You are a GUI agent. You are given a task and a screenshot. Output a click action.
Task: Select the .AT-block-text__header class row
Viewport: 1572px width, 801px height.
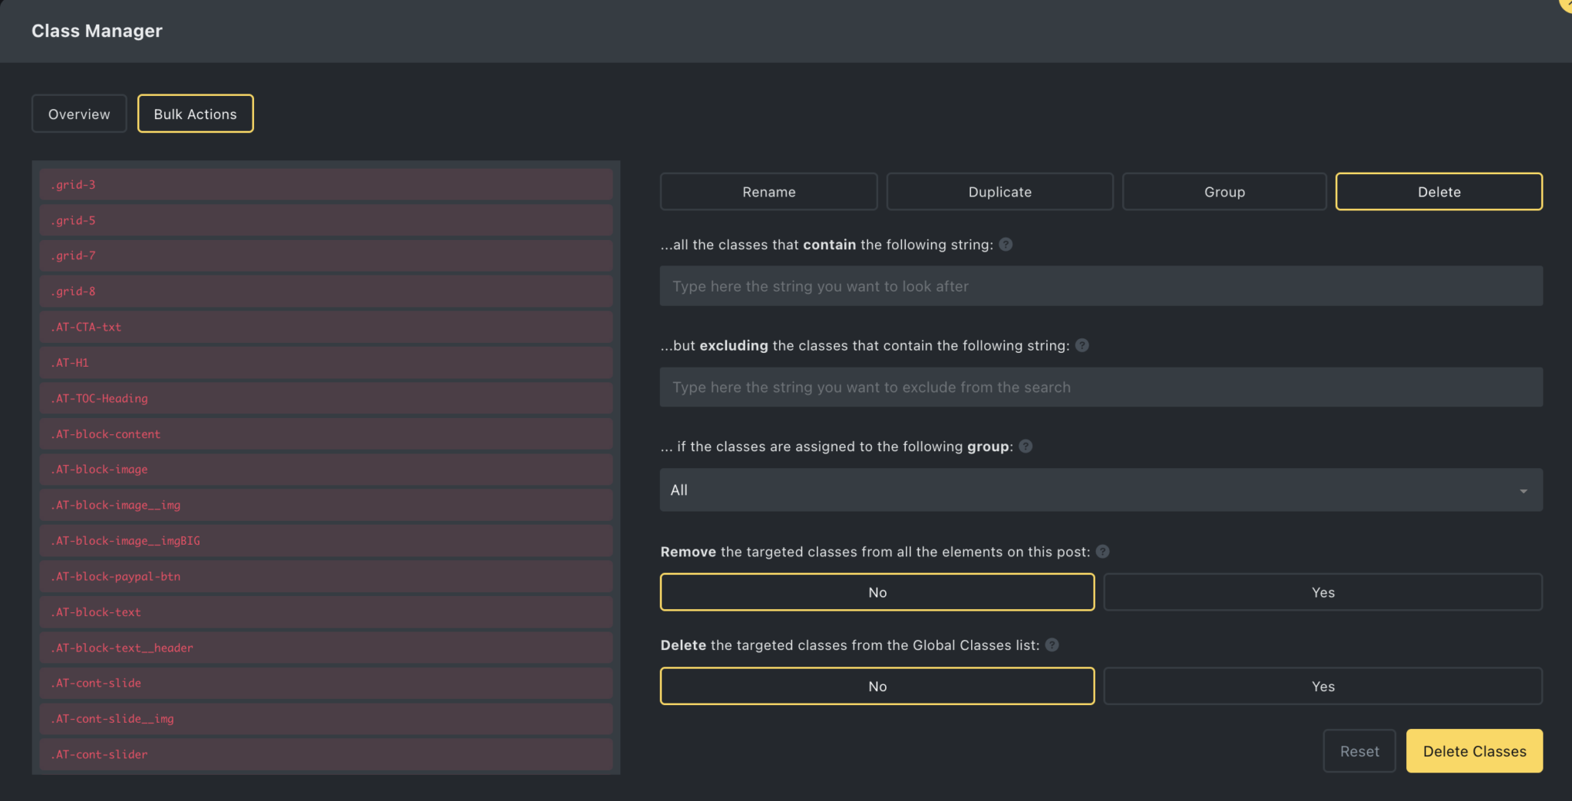point(326,648)
